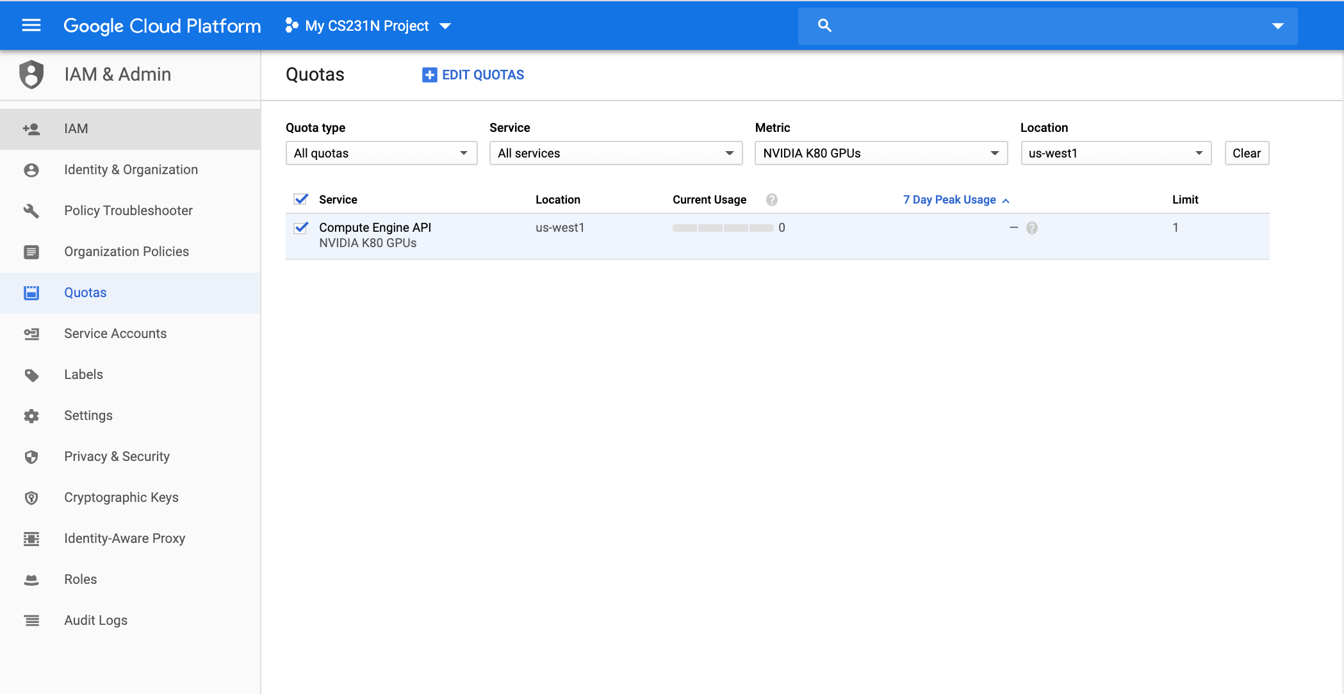Open the hamburger navigation menu

31,26
